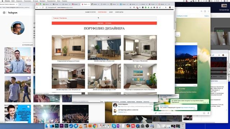The width and height of the screenshot is (230, 129).
Task: Open Instagram post of concert crowd
Action: tap(75, 114)
